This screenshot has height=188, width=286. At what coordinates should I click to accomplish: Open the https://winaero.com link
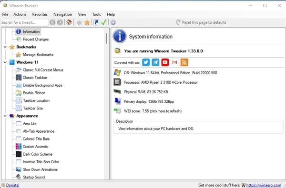pos(264,185)
